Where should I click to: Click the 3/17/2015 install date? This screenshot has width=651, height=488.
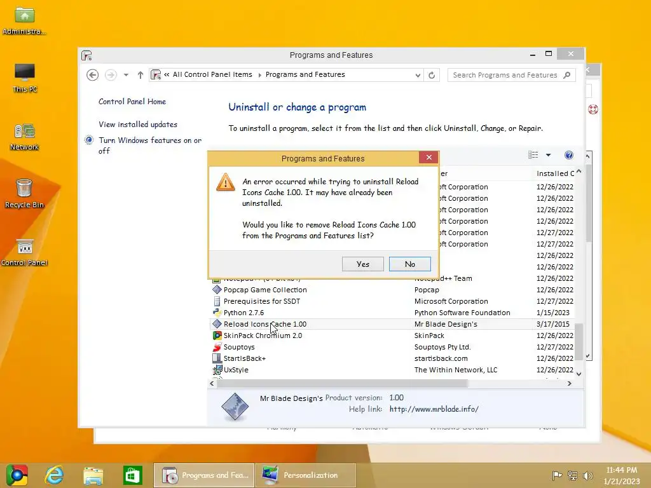coord(552,324)
